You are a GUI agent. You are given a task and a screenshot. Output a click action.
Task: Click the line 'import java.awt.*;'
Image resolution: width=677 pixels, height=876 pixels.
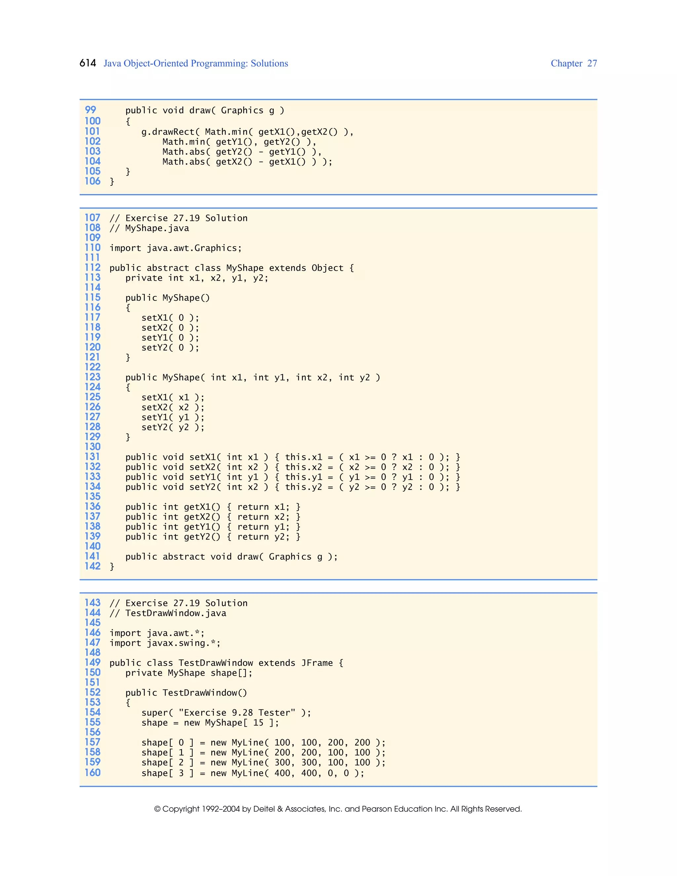click(157, 633)
